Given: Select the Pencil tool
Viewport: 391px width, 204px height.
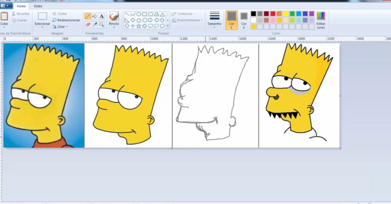Looking at the screenshot, I should [x=88, y=16].
